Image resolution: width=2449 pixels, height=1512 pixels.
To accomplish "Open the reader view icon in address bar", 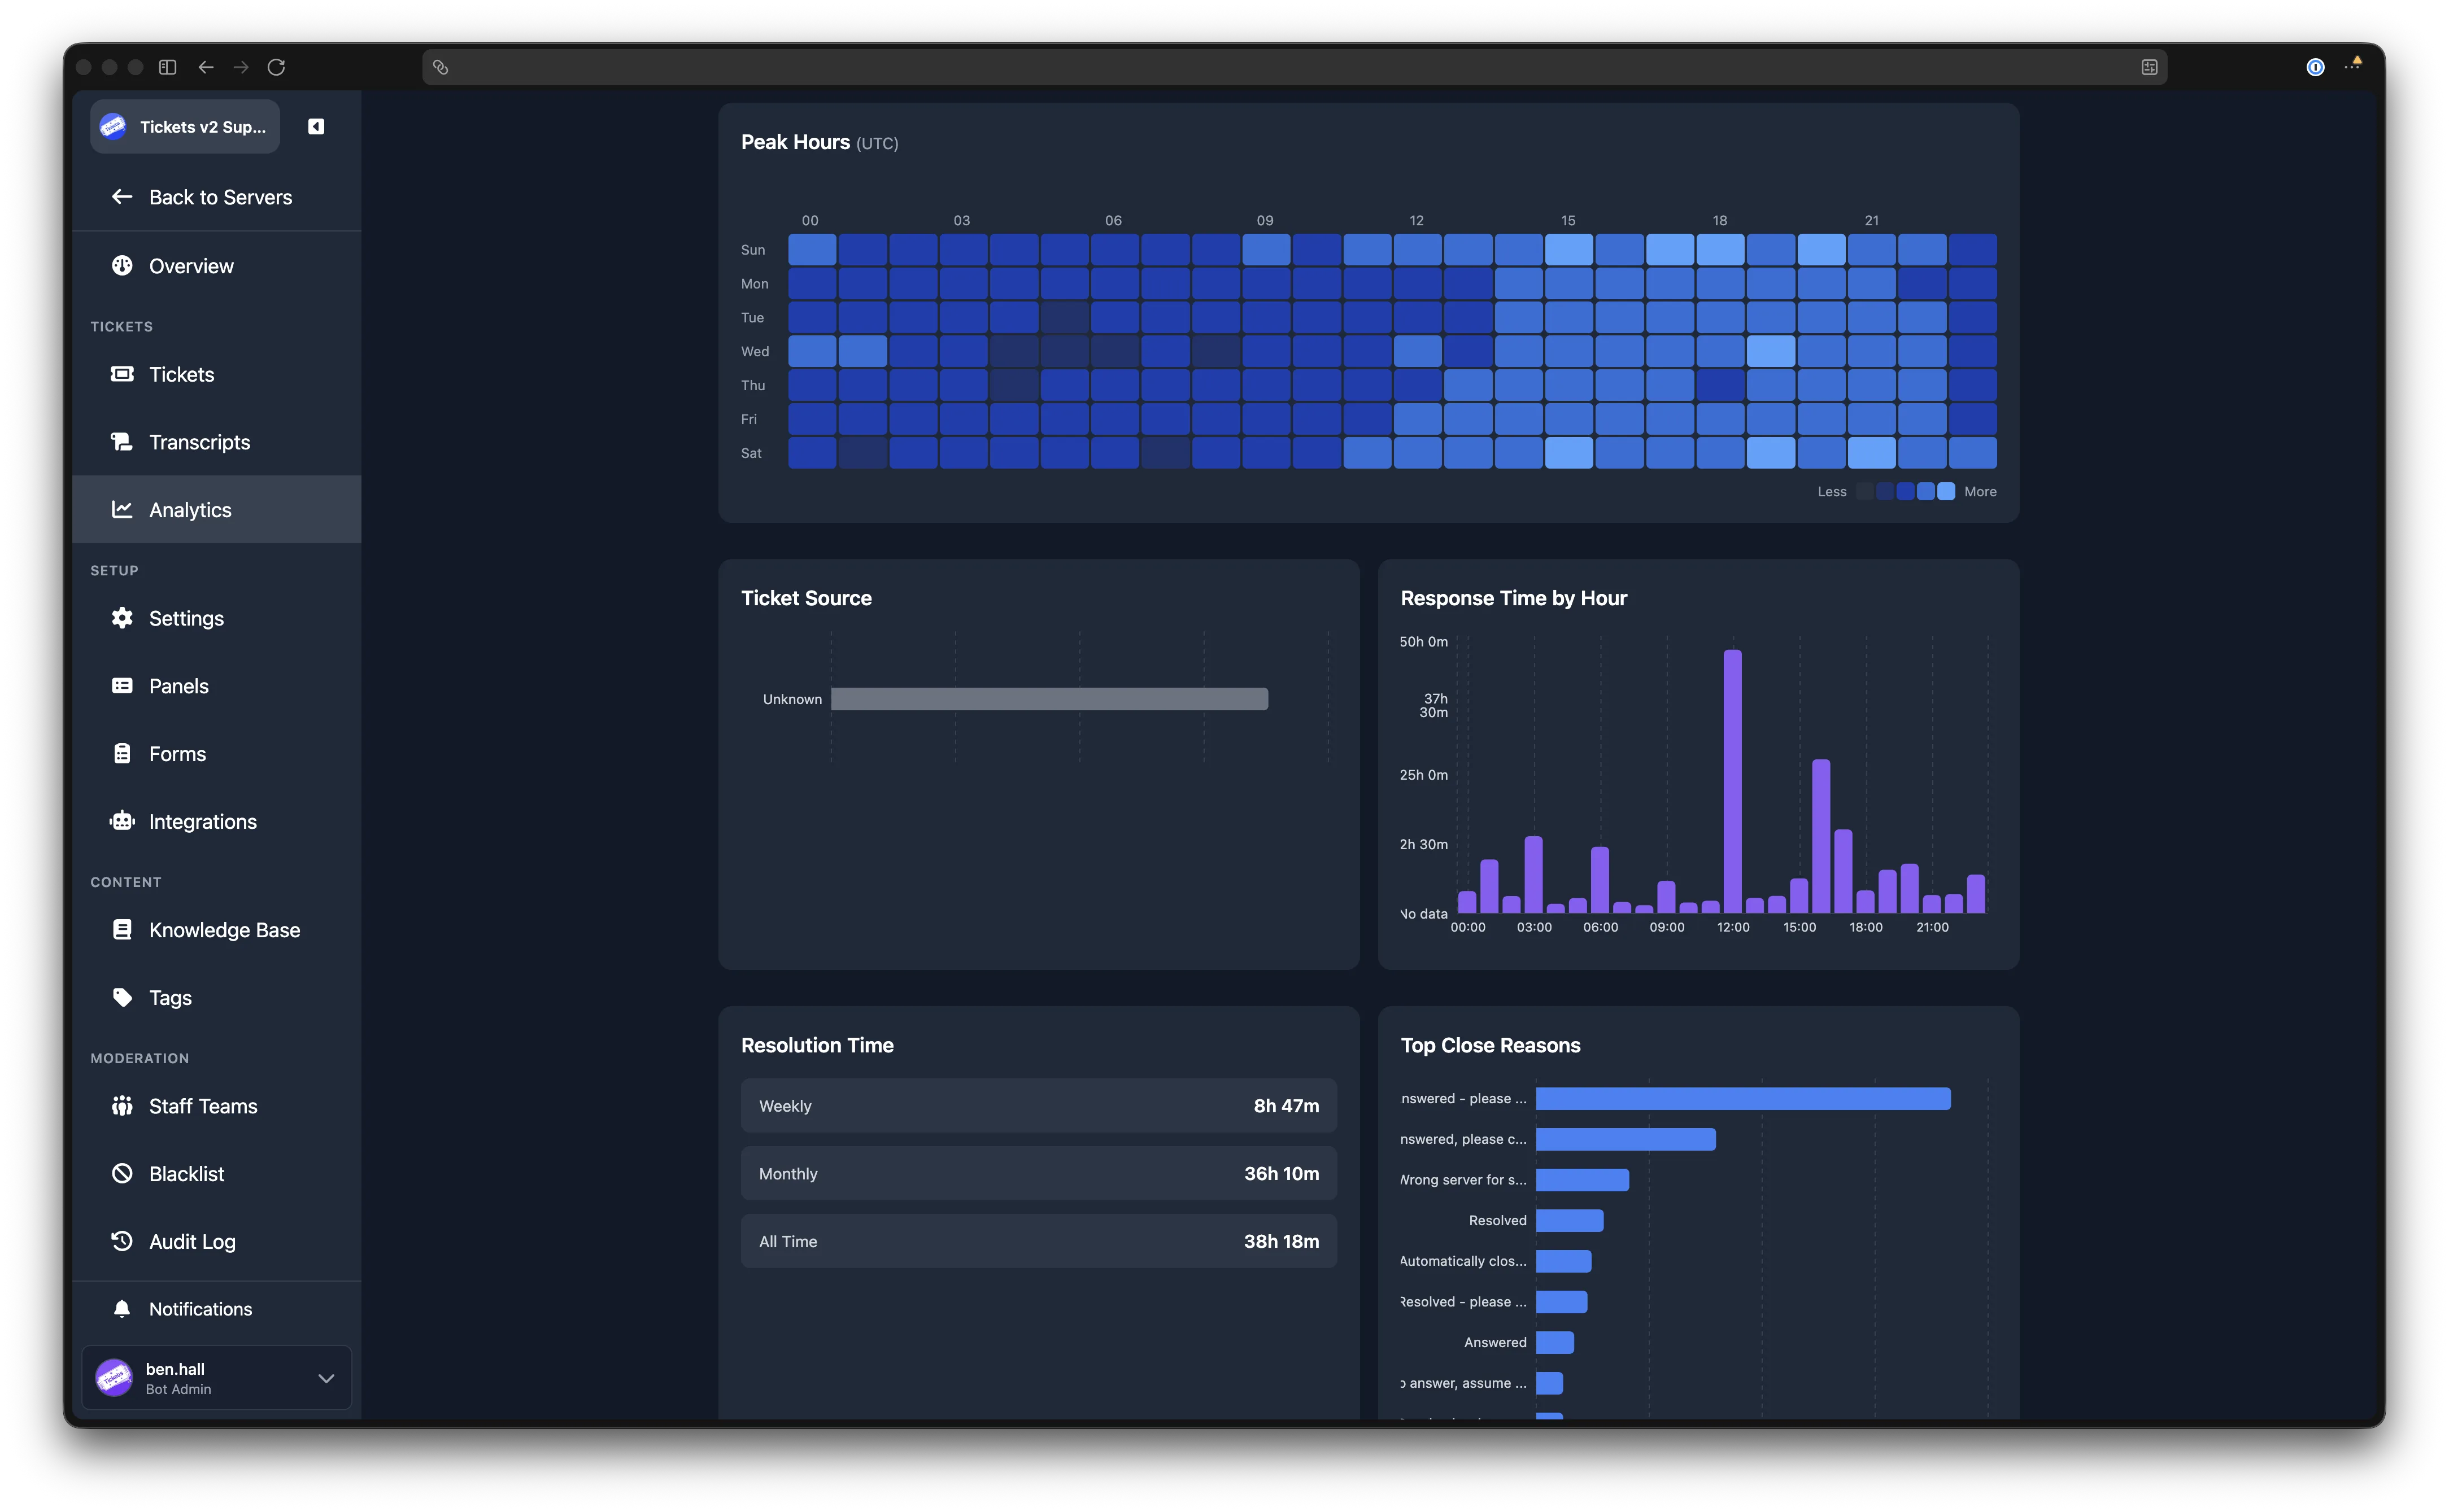I will pyautogui.click(x=2149, y=67).
